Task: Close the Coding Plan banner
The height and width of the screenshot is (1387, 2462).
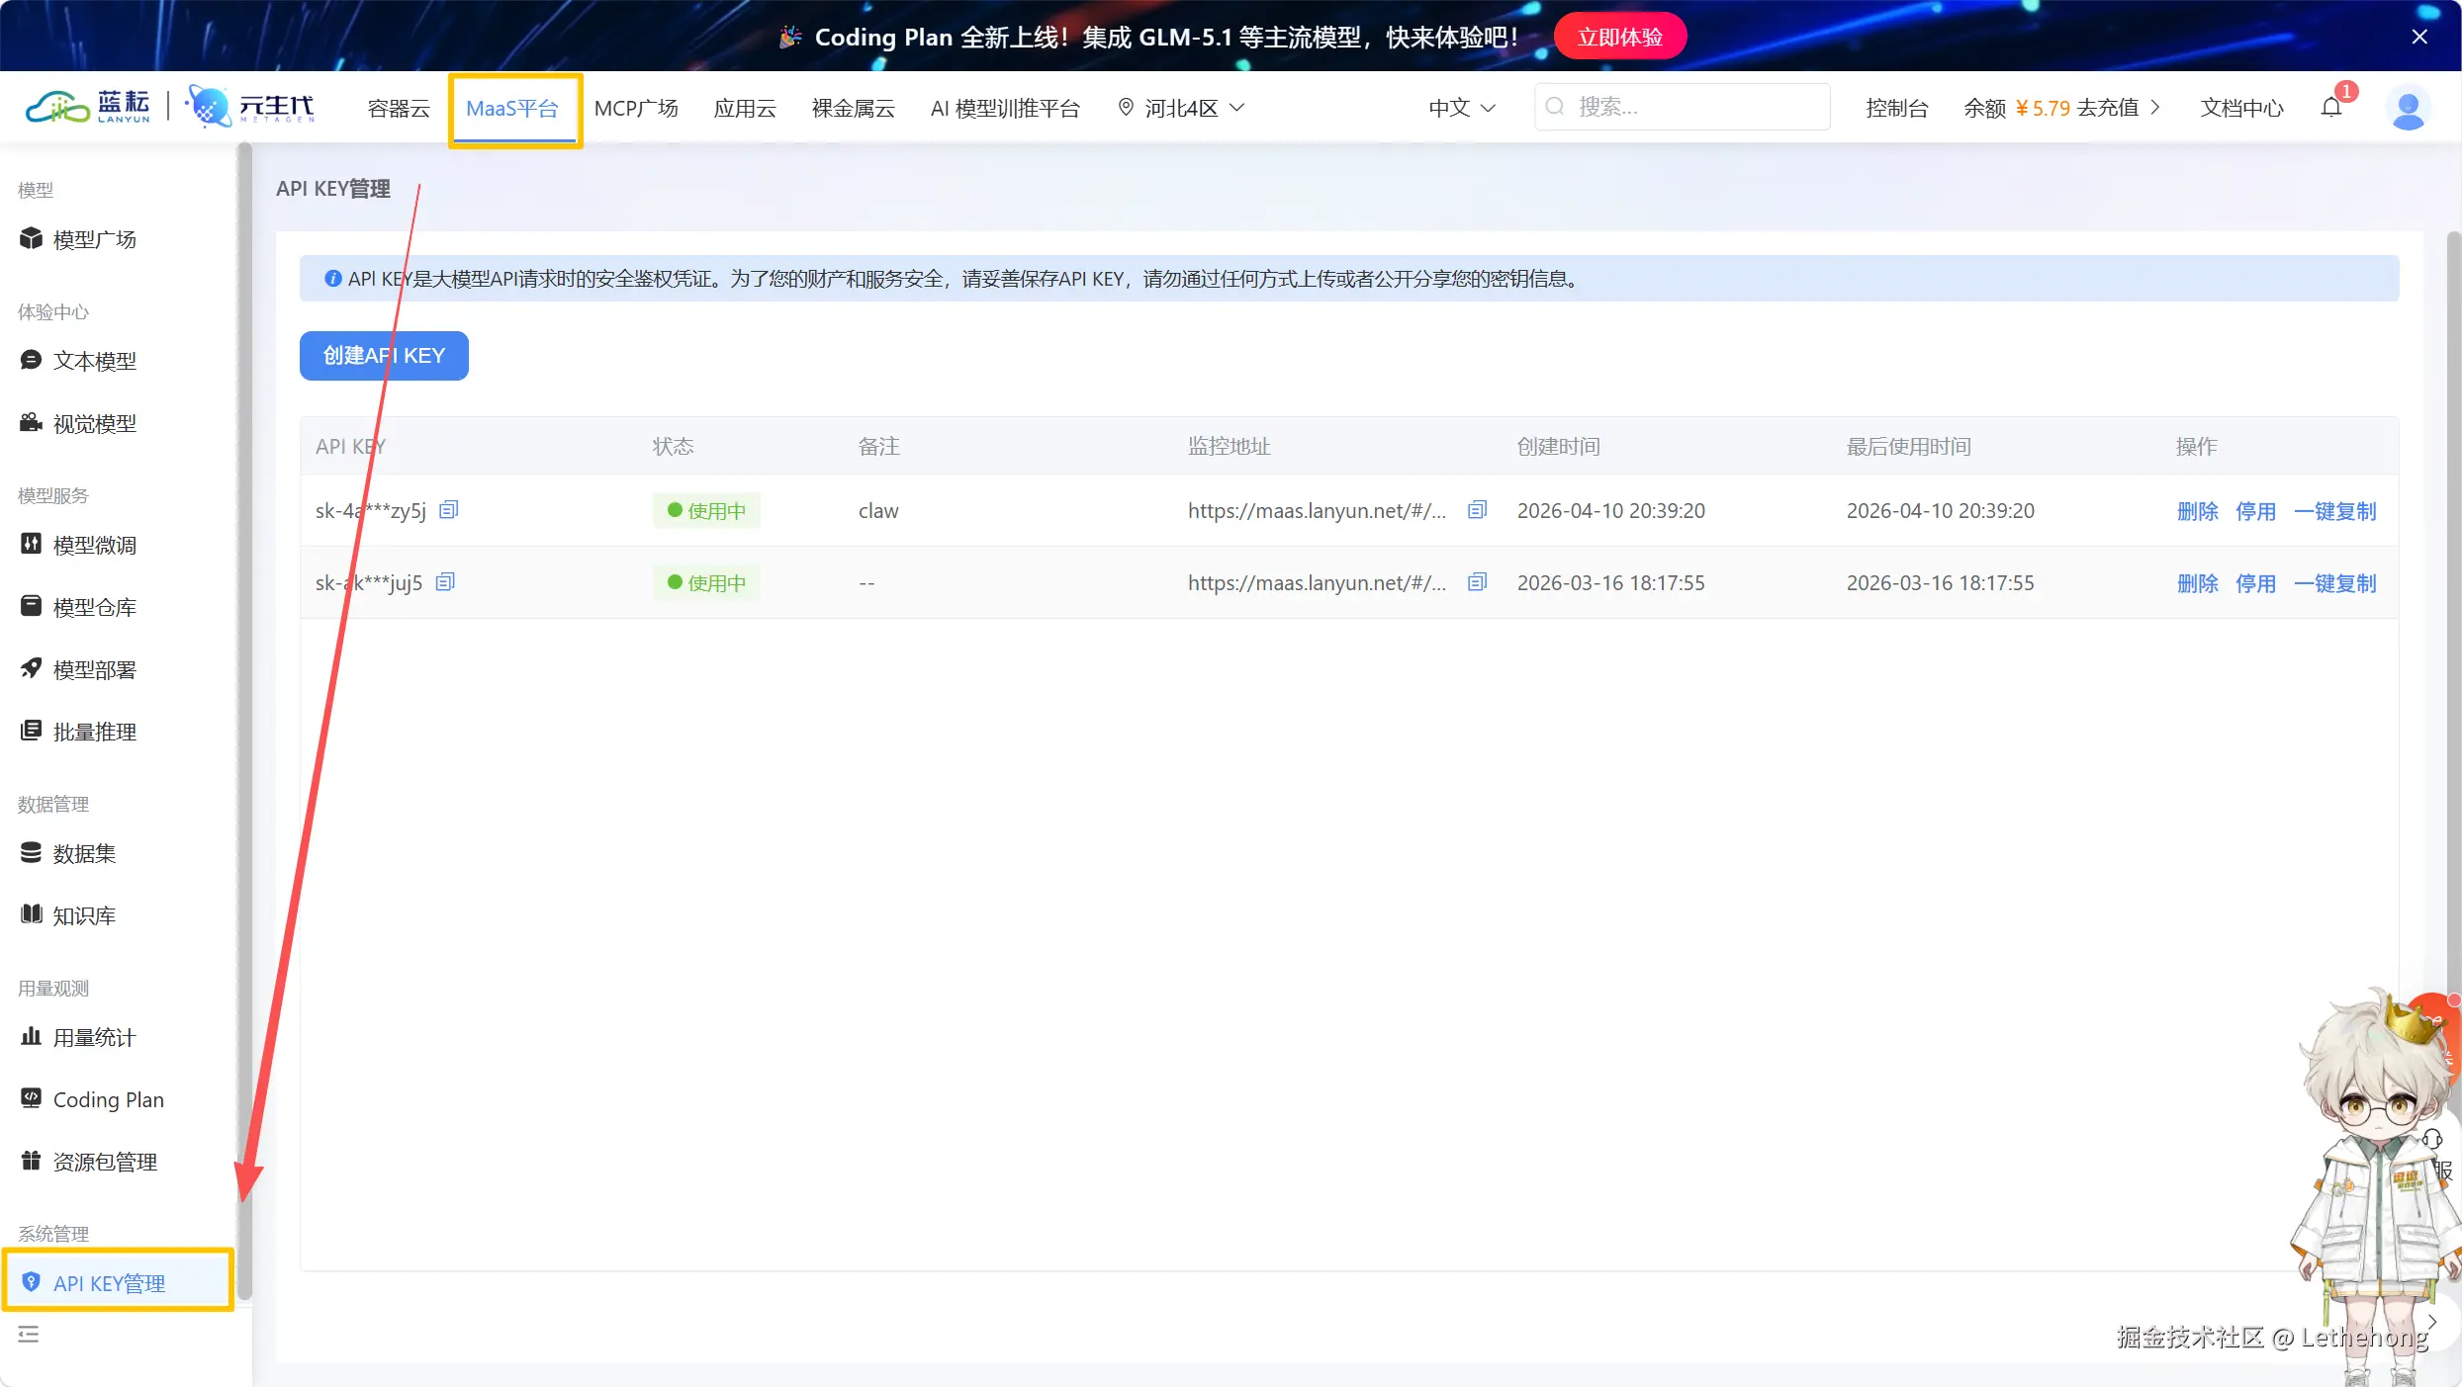Action: point(2419,37)
